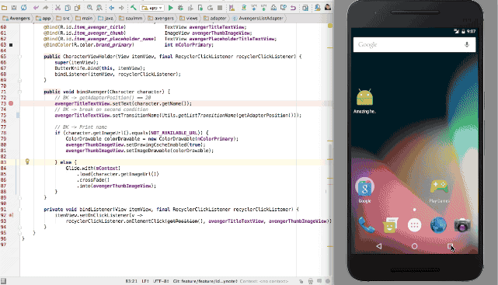The width and height of the screenshot is (498, 285).
Task: Click the brand_primary color marker on line 63
Action: [11, 45]
